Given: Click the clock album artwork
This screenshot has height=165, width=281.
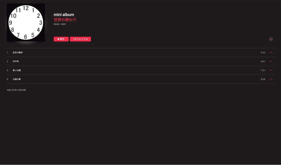Looking at the screenshot, I should point(26,22).
